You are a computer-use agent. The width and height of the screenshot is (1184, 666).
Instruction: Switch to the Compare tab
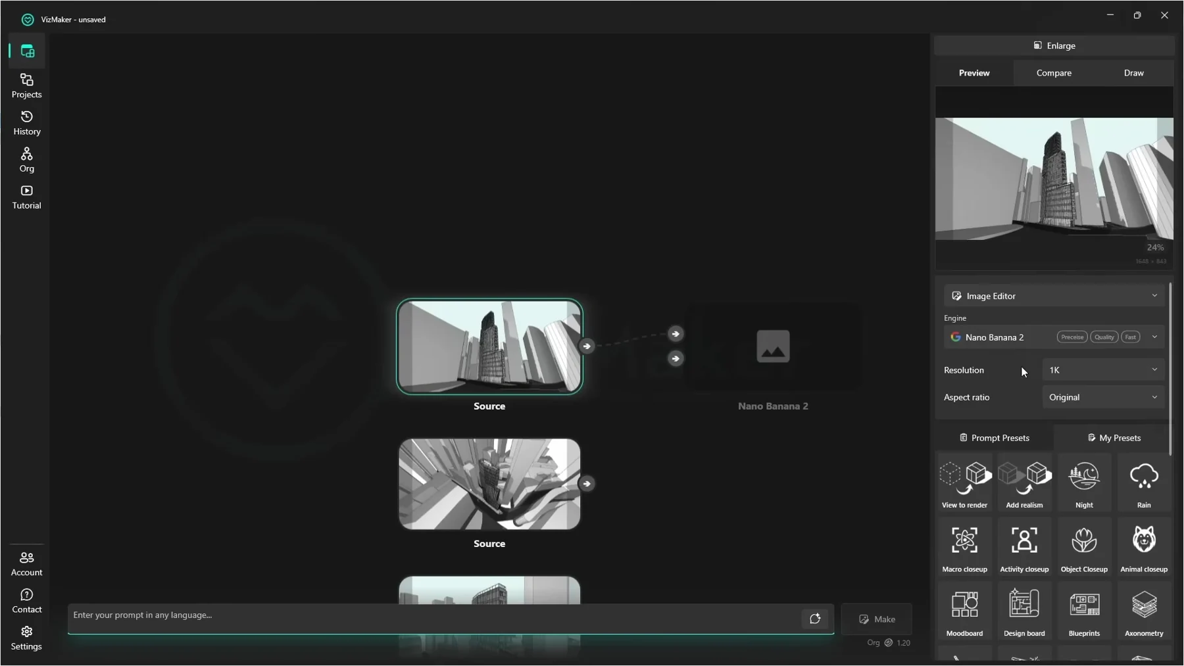pos(1054,73)
